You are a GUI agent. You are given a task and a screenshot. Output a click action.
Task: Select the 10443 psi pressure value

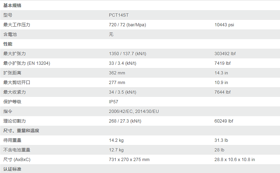[224, 25]
